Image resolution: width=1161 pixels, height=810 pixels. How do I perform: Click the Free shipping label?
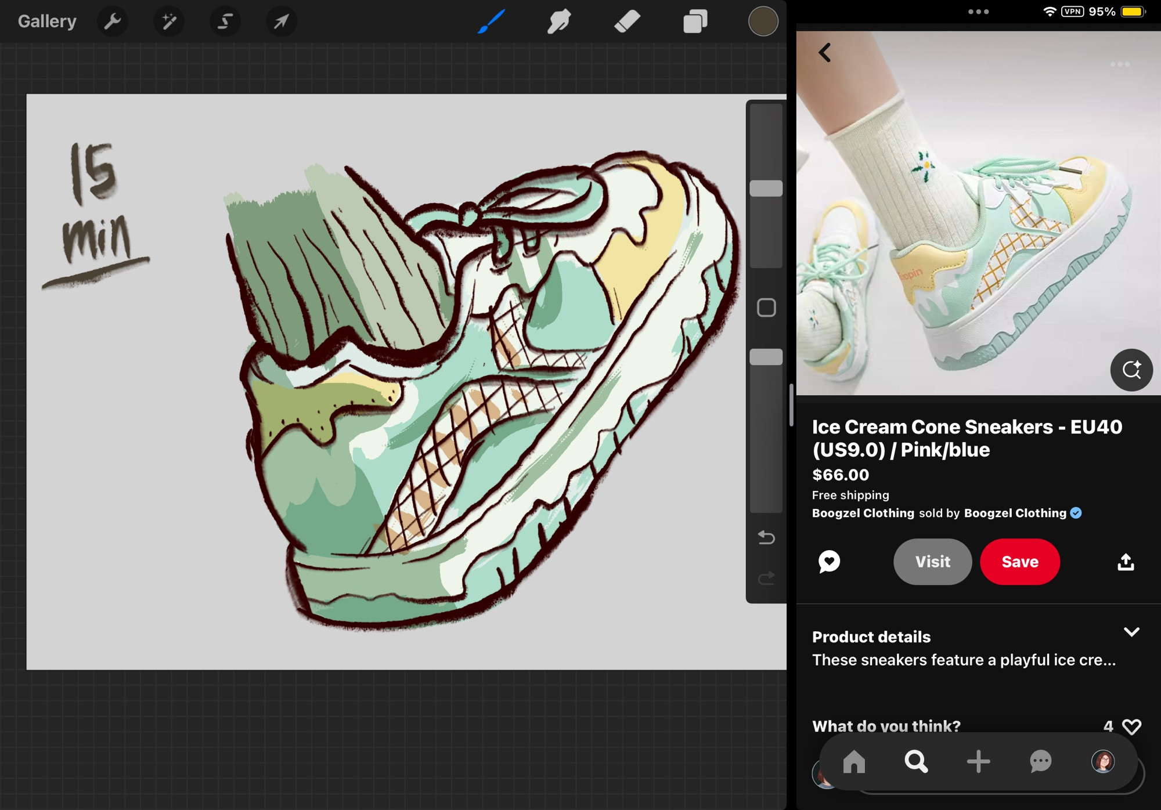(850, 495)
